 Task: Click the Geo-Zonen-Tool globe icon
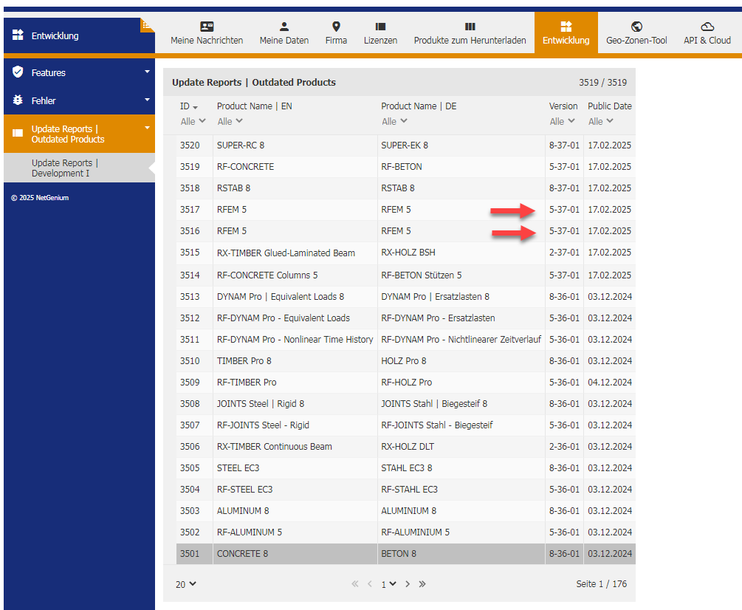click(636, 27)
